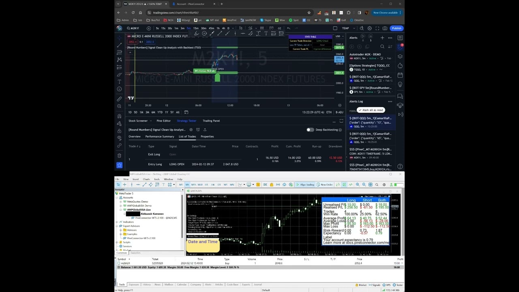
Task: Open the Autotrader M2K - DEMO alert
Action: point(370,56)
